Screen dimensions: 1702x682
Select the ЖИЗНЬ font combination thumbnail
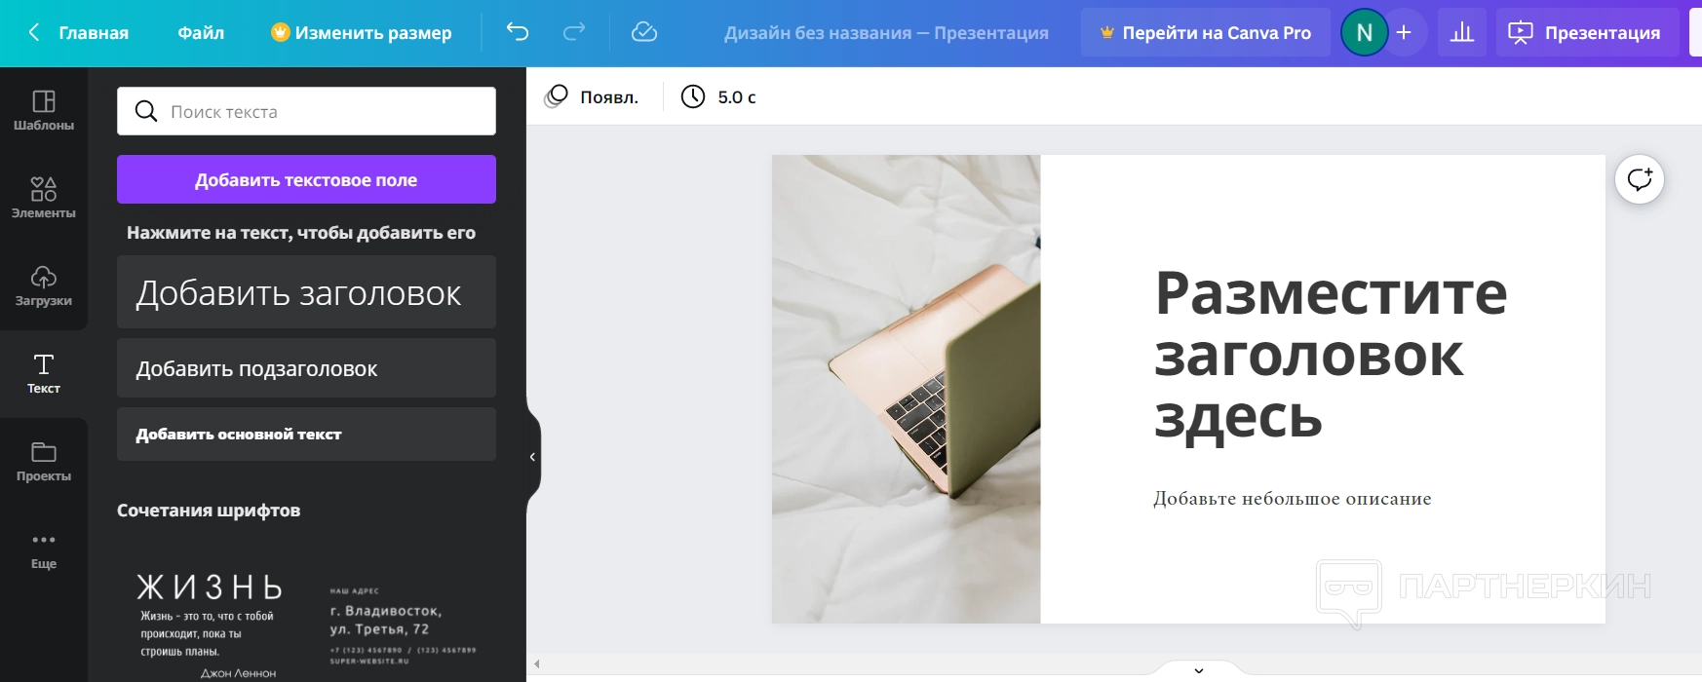coord(210,624)
